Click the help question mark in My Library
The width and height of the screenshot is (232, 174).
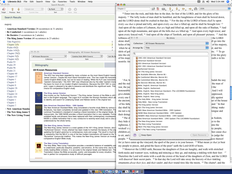click(x=135, y=135)
